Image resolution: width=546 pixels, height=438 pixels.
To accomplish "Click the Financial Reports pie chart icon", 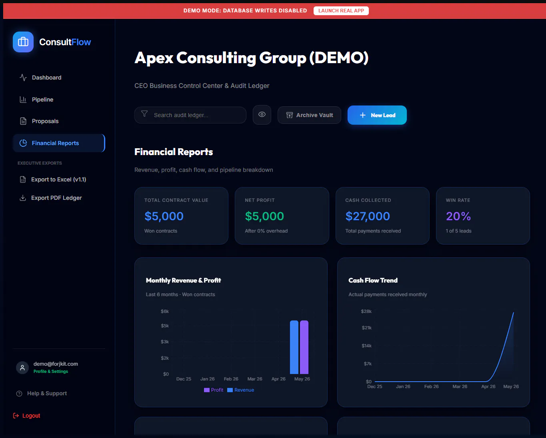I will click(x=23, y=143).
